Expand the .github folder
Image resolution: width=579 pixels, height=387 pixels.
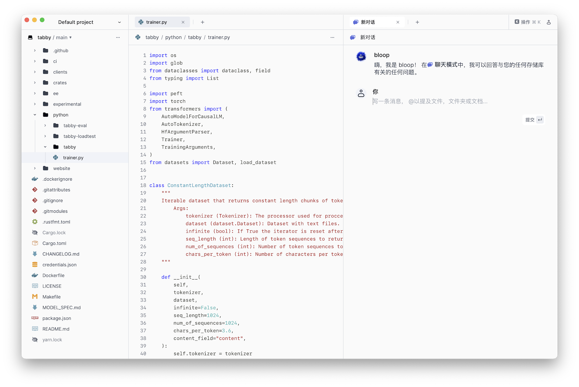point(35,51)
